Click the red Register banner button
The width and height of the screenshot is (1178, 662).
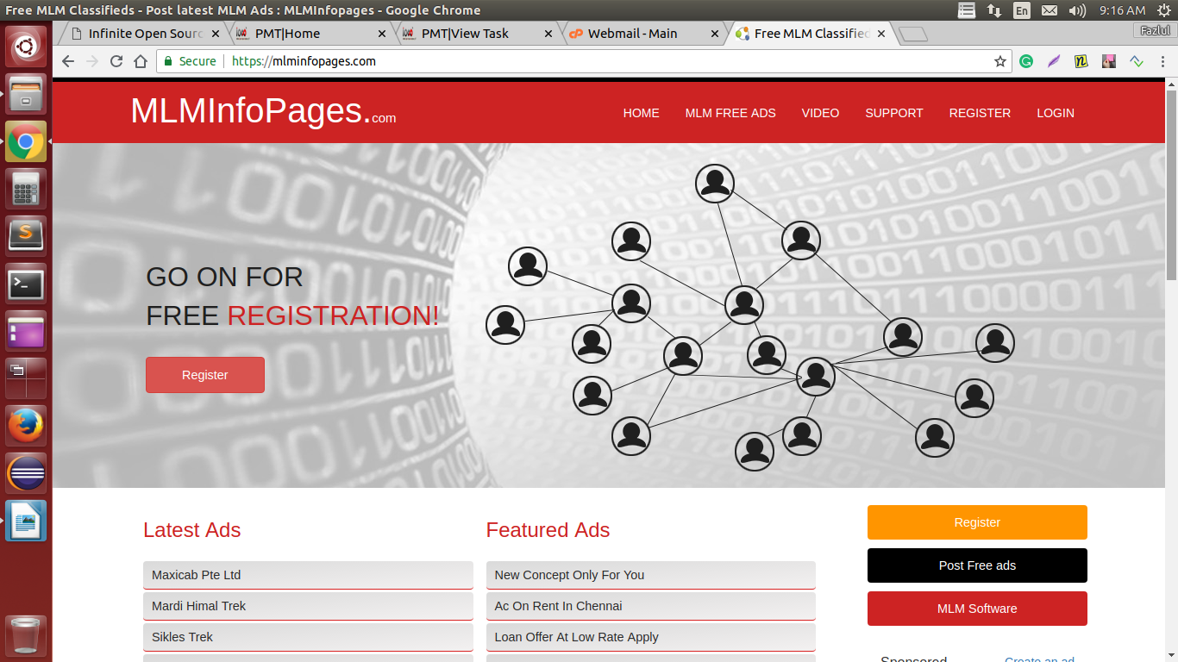coord(205,375)
